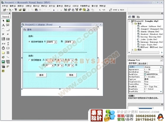165x122 pixels.
Task: Select the Timer control in toolbox
Action: (x=3, y=48)
